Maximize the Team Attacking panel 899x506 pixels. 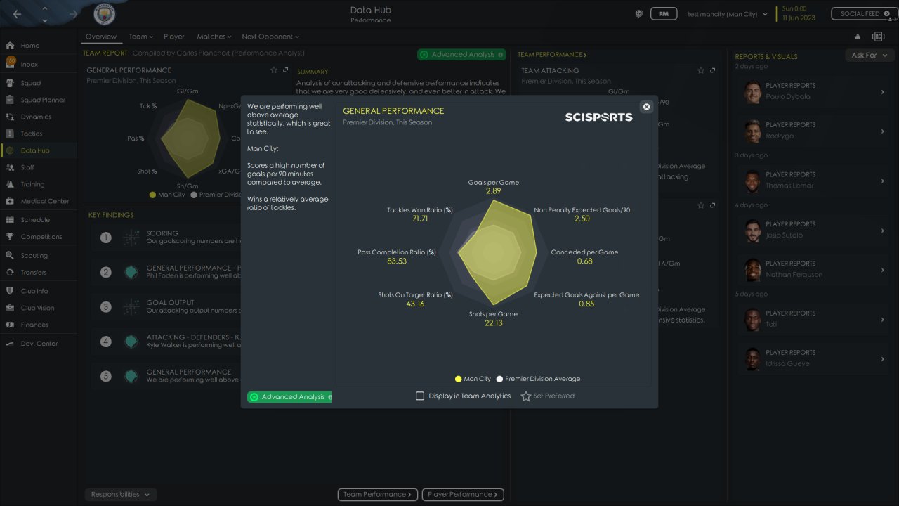pyautogui.click(x=713, y=70)
